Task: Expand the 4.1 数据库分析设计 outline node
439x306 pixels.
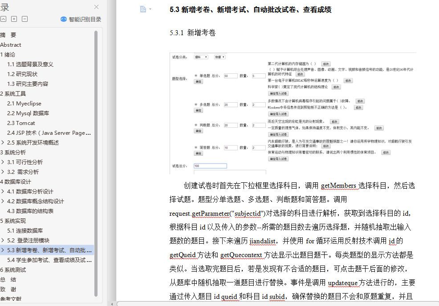Action: click(3, 192)
